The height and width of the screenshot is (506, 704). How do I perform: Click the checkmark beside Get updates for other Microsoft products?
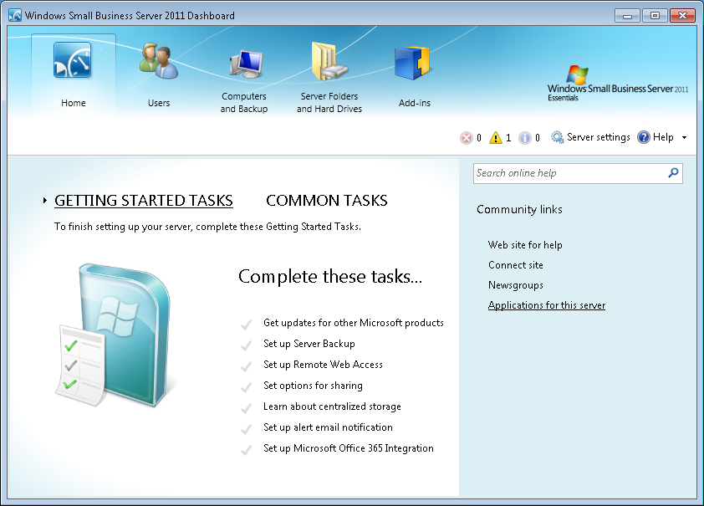tap(246, 324)
